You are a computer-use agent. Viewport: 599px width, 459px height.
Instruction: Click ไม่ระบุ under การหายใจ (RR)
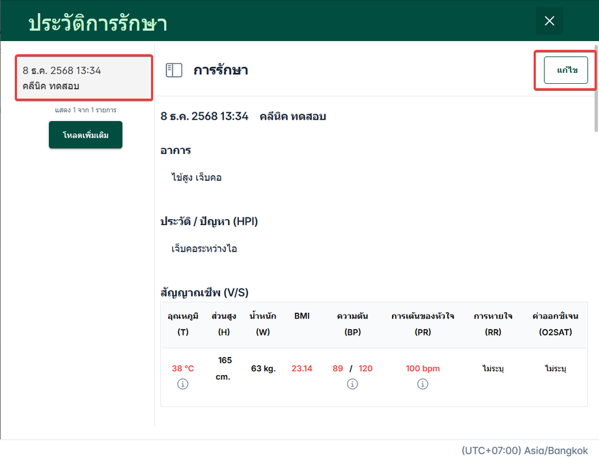(493, 369)
